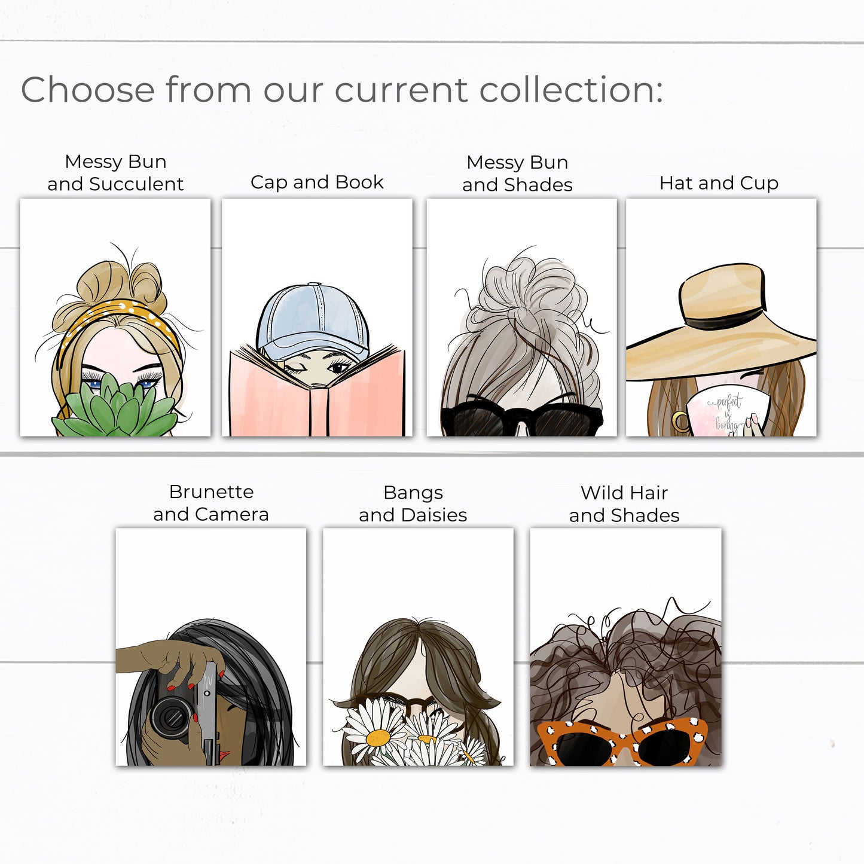
Task: Click the 'Hat and Cup' caption
Action: tap(719, 183)
